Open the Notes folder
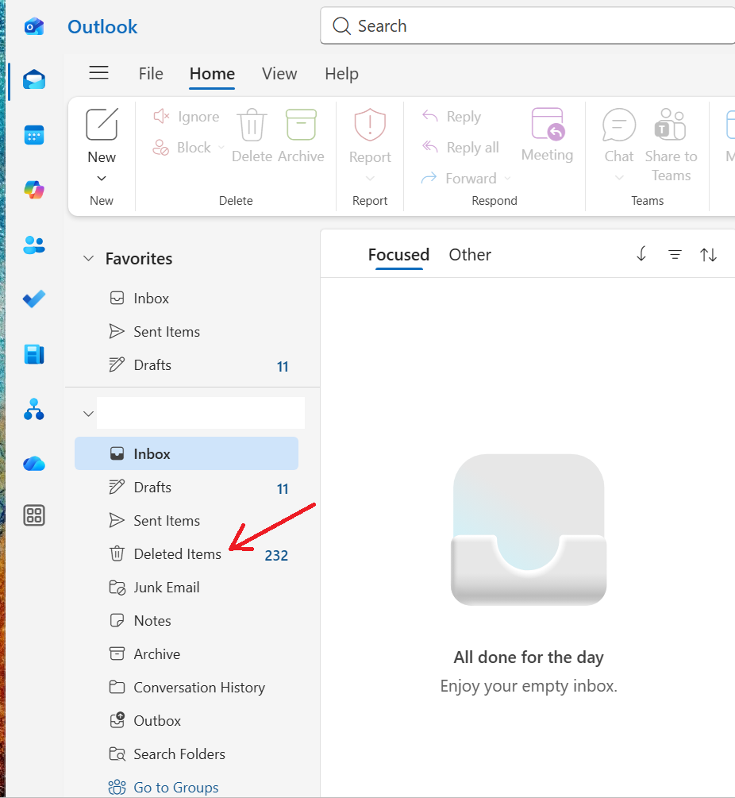The height and width of the screenshot is (798, 735). [x=187, y=621]
